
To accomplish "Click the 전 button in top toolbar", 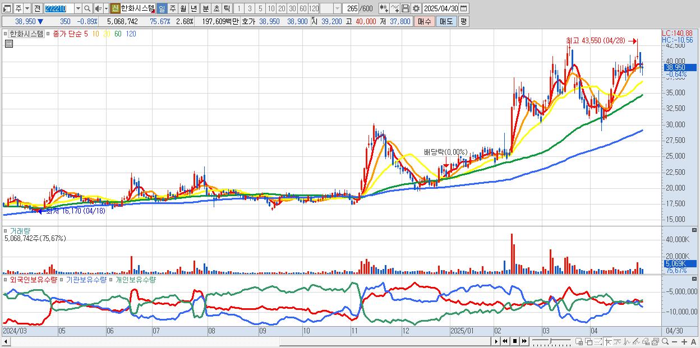I will coord(37,8).
